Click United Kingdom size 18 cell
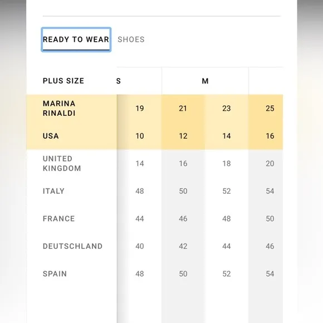This screenshot has height=323, width=323. tap(227, 164)
